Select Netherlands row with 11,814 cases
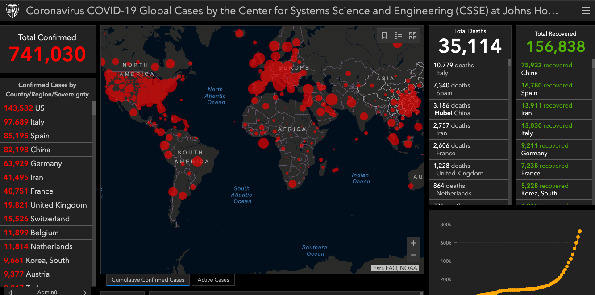 point(46,246)
